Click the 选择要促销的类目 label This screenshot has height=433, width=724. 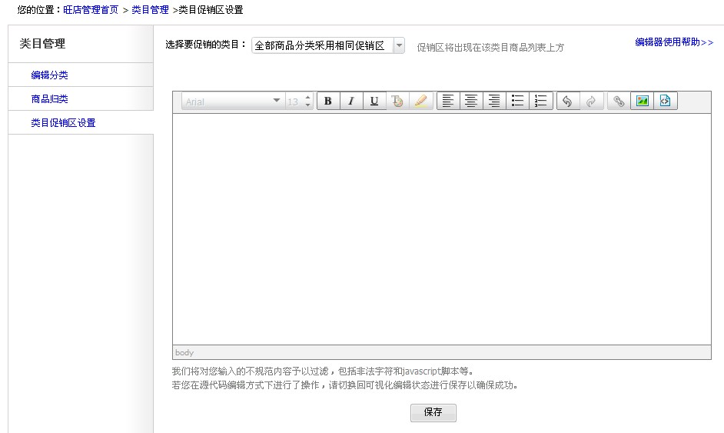(x=206, y=45)
